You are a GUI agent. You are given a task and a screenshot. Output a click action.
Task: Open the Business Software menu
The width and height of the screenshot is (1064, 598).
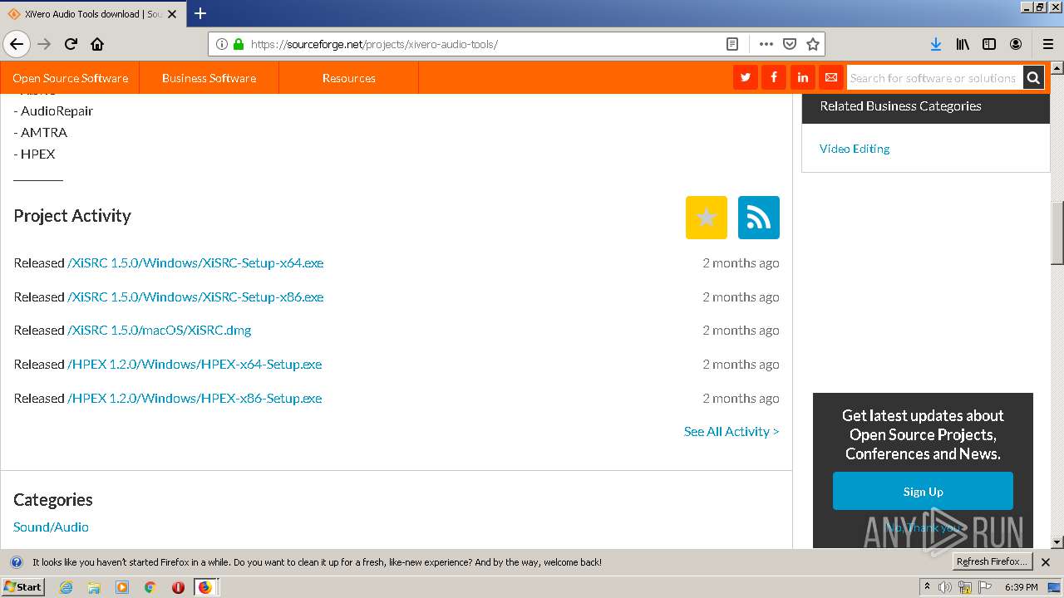click(209, 78)
